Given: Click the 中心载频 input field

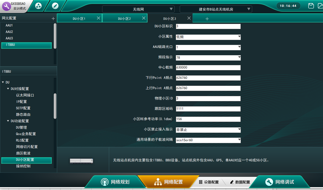Looking at the screenshot, I should tap(208, 68).
